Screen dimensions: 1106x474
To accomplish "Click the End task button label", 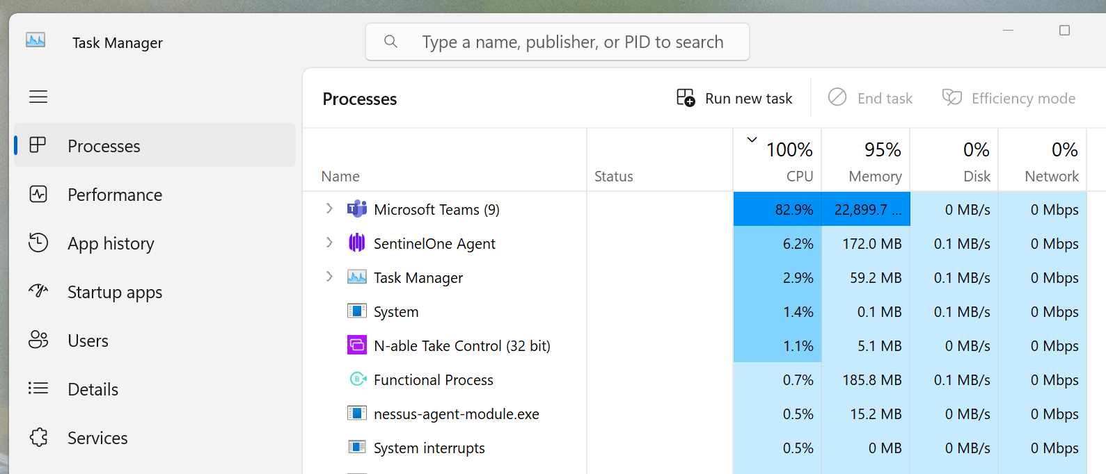I will click(885, 99).
